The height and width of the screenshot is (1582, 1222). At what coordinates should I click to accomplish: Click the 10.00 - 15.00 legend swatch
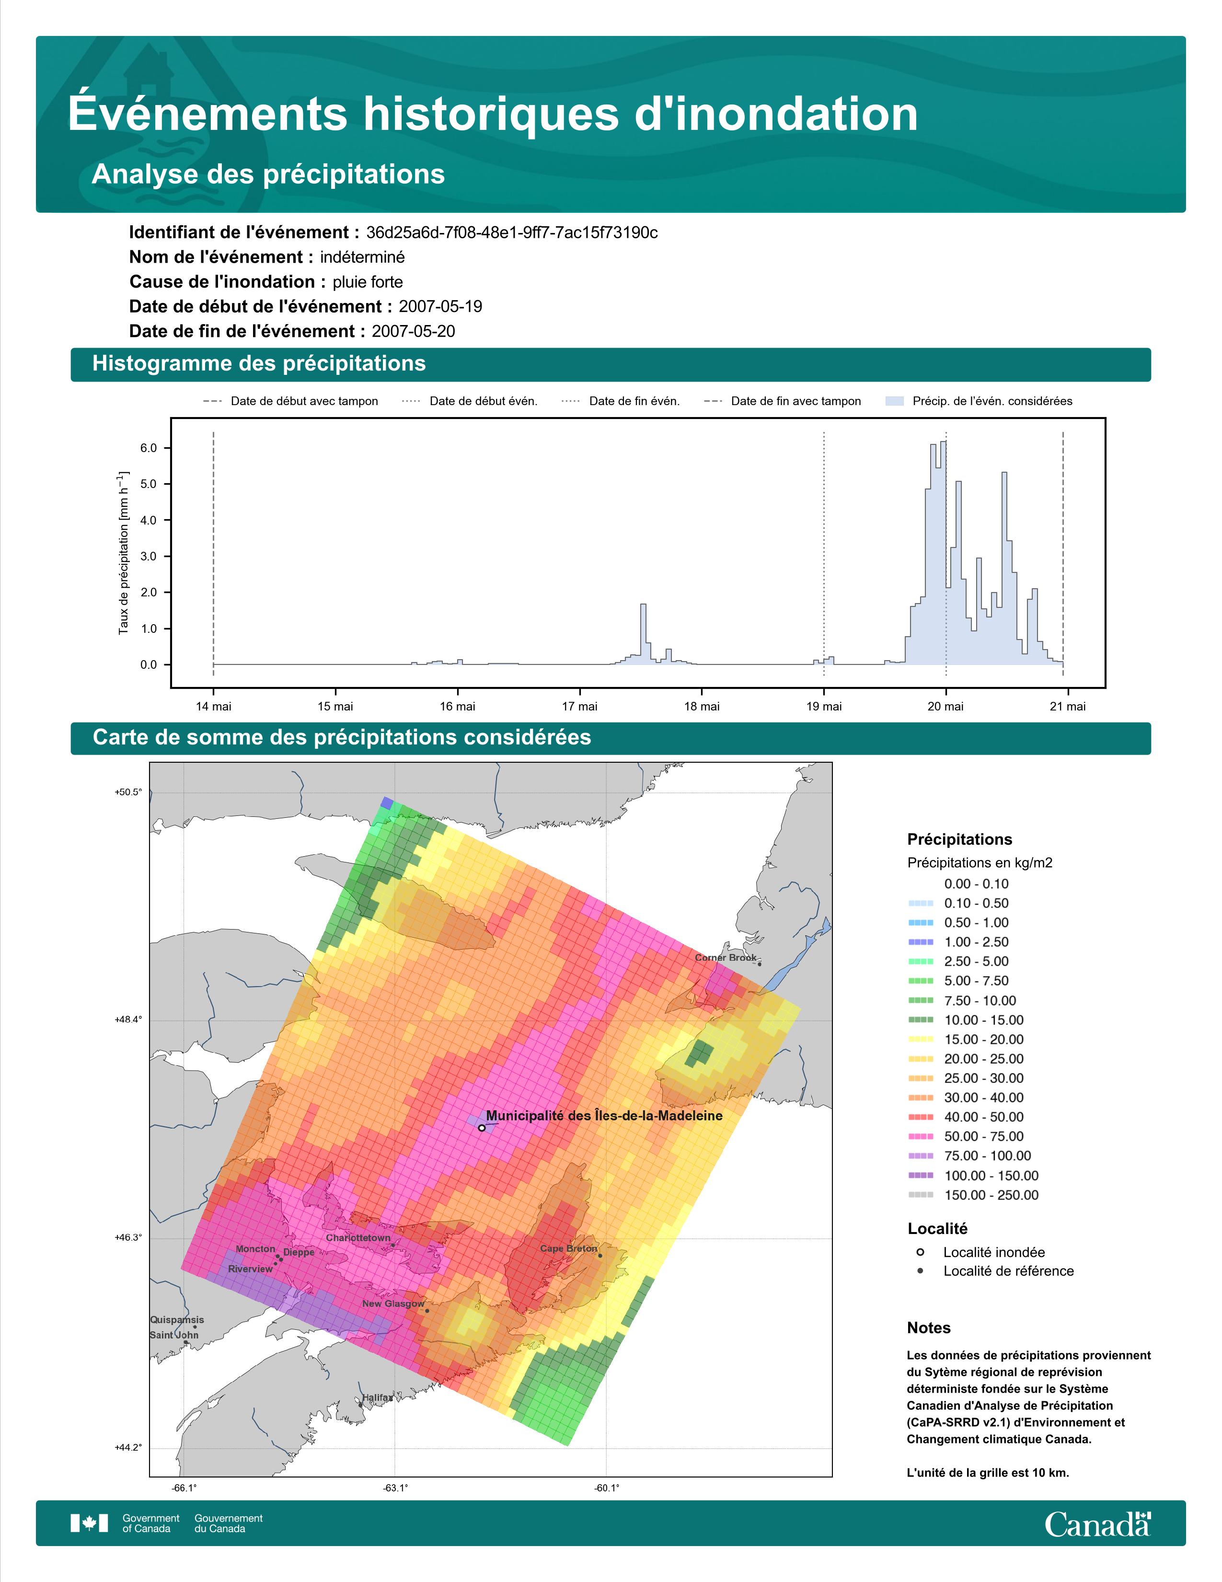(x=920, y=1020)
